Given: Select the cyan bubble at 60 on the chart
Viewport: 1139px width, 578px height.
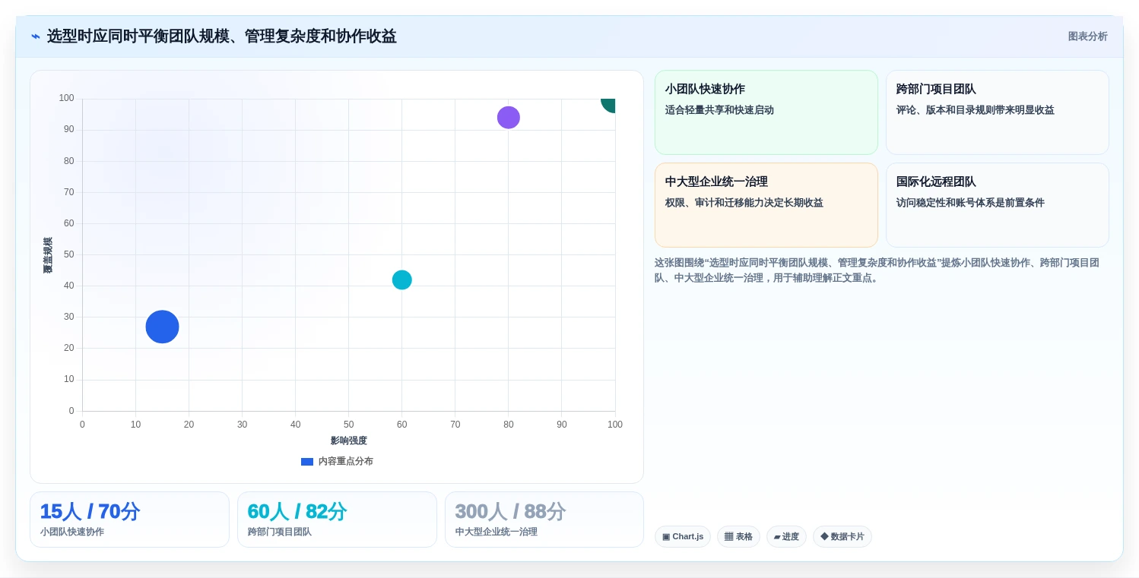Looking at the screenshot, I should [x=401, y=280].
